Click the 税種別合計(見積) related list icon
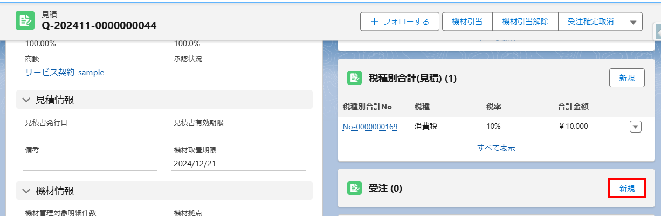The height and width of the screenshot is (216, 661). 354,79
